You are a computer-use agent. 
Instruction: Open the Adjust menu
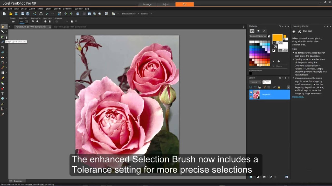click(x=32, y=9)
